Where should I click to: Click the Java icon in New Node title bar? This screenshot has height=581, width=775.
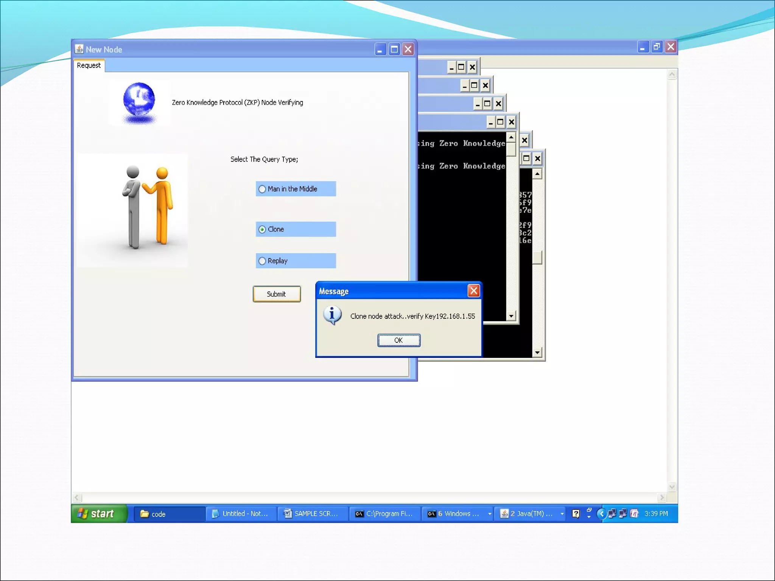79,49
